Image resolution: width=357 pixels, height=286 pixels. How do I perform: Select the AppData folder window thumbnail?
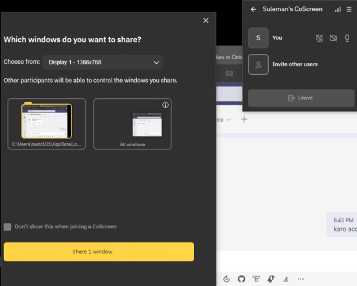tap(47, 124)
